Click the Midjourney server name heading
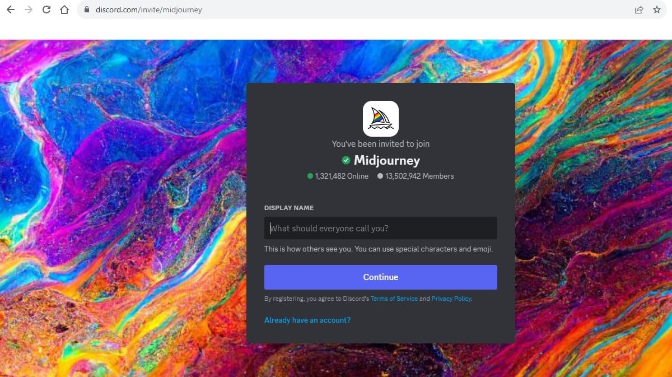 (386, 161)
